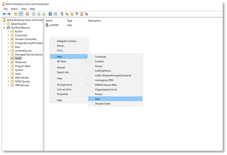Screen dimensions: 227x155
Task: Select the Users container in tree
Action: [18, 74]
